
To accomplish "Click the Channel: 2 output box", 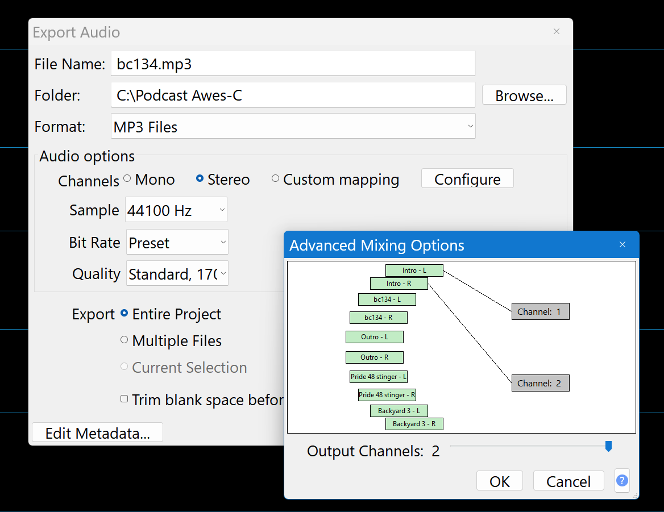I will point(540,383).
